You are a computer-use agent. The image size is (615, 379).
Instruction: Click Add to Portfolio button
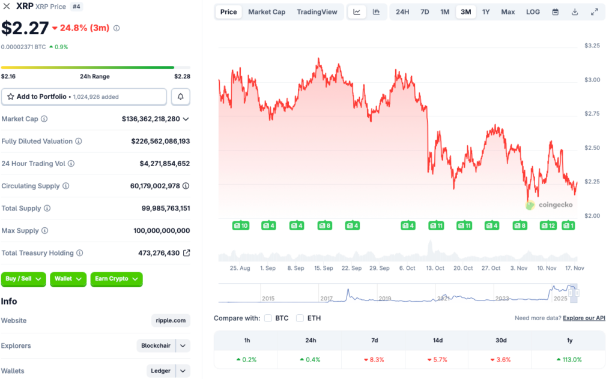pyautogui.click(x=84, y=97)
